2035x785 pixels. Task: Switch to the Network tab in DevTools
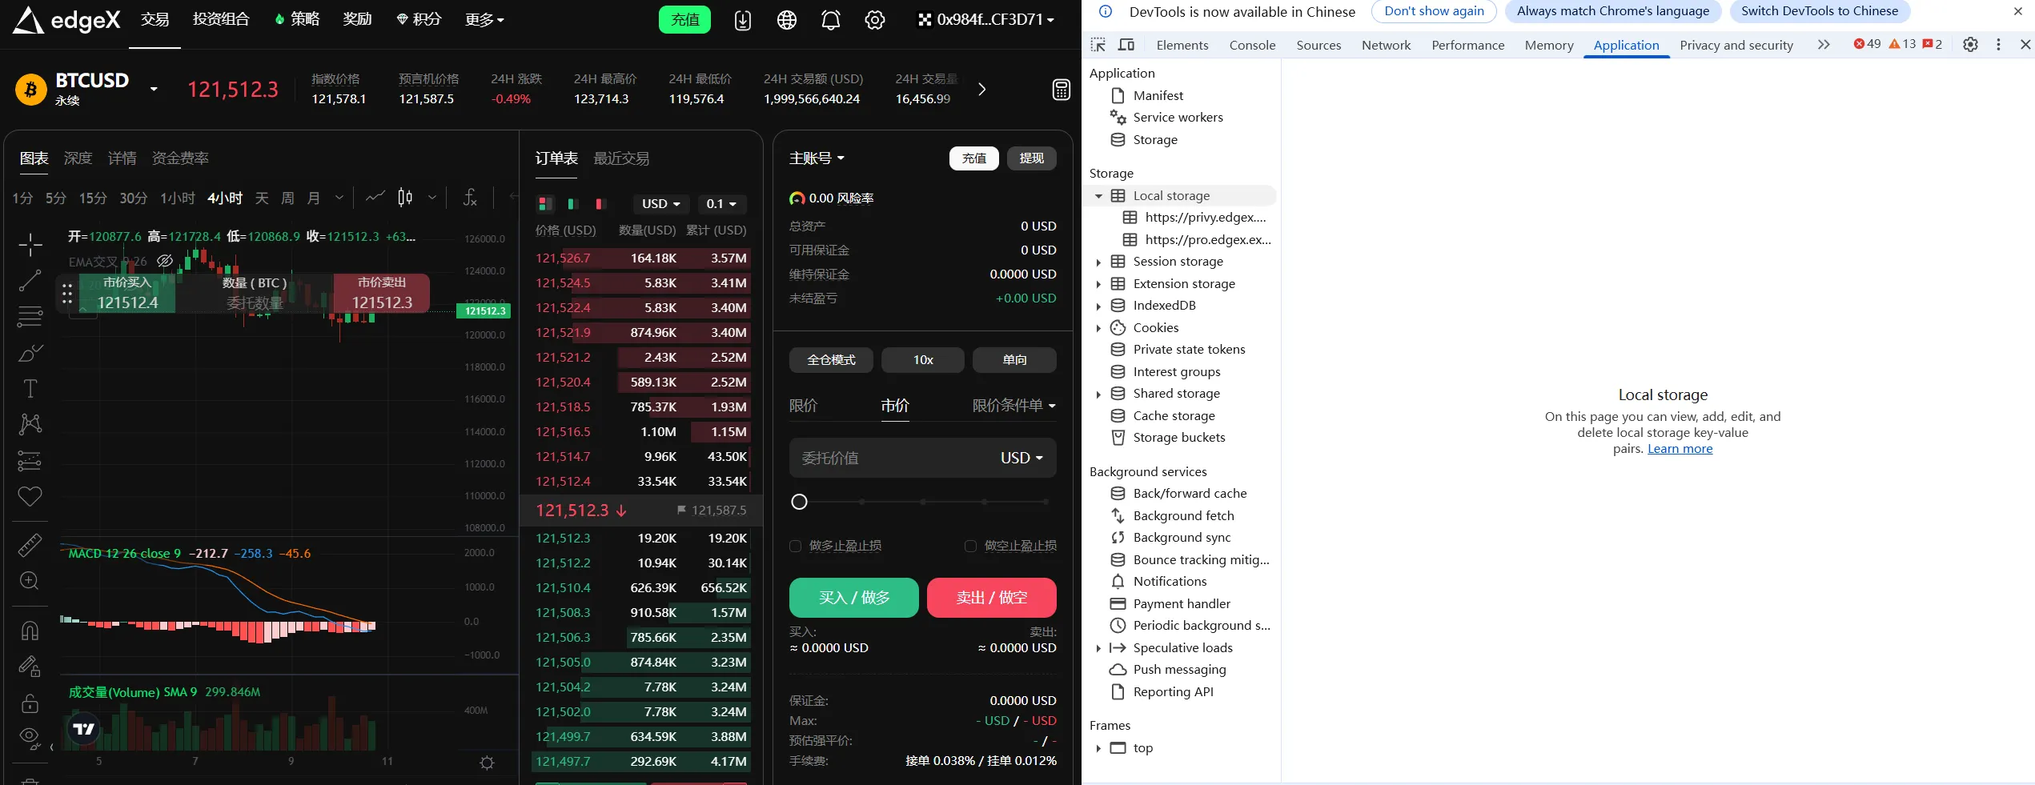tap(1386, 45)
